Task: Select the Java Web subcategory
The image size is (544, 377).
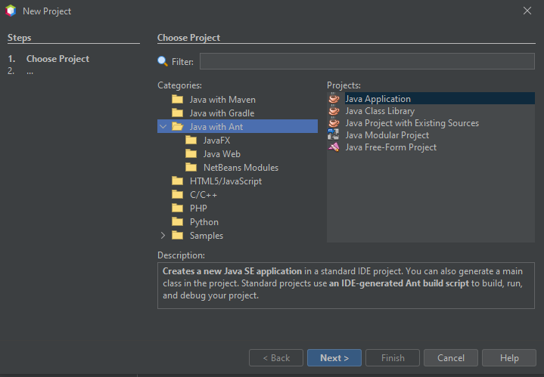Action: click(222, 154)
